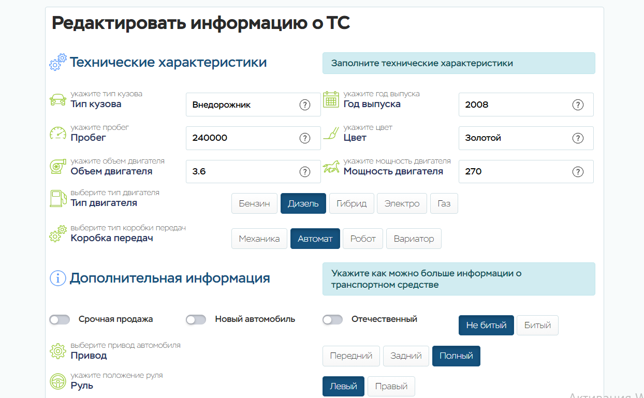Select Передний drive type

351,356
